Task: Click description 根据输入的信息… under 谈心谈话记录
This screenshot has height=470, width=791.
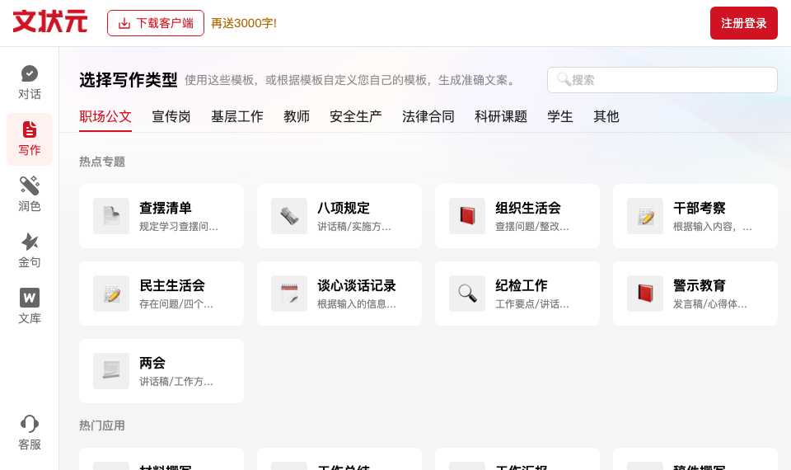Action: (x=357, y=304)
